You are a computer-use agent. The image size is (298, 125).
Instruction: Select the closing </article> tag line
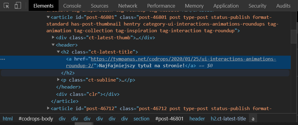[65, 101]
